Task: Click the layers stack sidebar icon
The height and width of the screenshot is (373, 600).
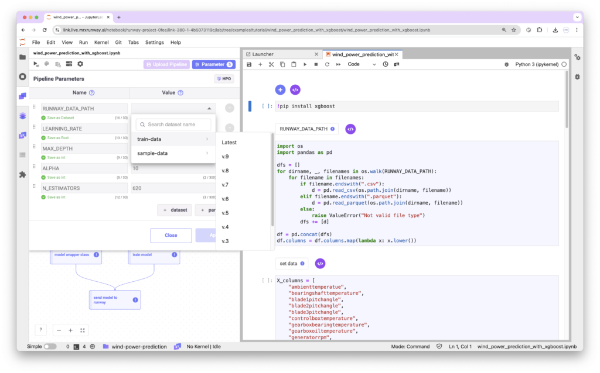Action: pos(23,116)
